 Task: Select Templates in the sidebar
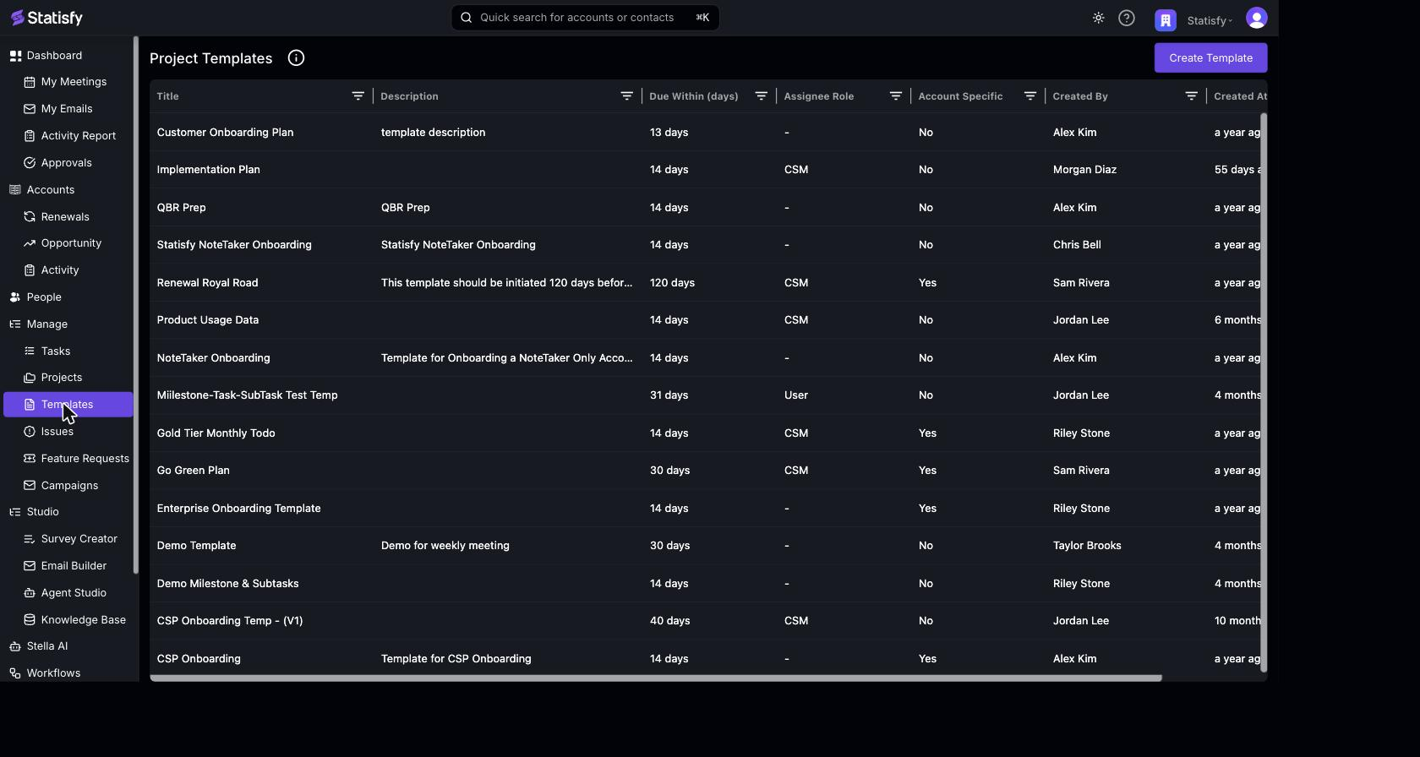pyautogui.click(x=68, y=405)
